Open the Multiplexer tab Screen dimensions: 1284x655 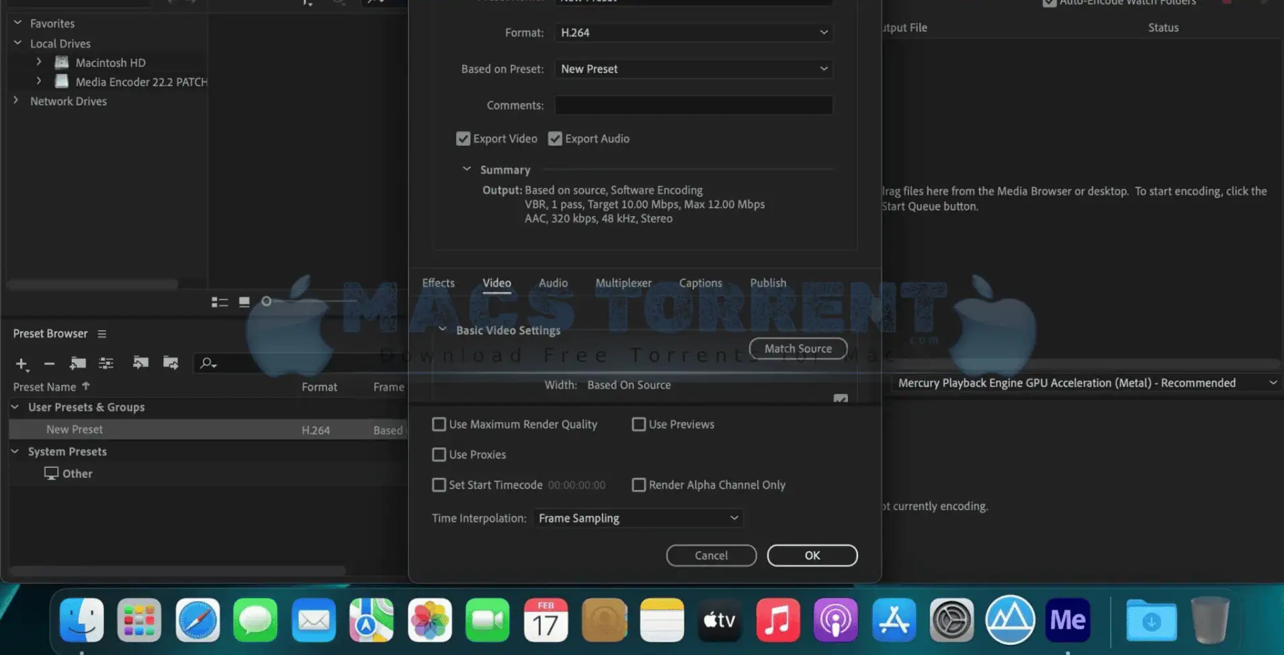click(x=624, y=283)
